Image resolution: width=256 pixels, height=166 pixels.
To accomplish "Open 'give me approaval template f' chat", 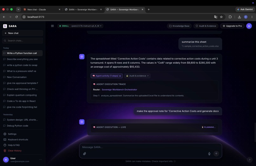I will [22, 83].
